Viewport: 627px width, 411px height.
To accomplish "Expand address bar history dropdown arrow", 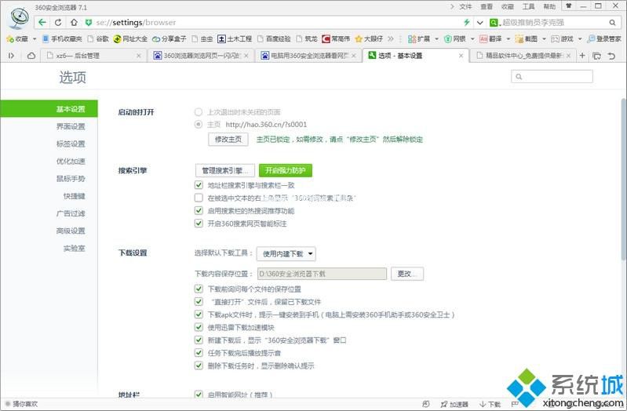I will click(479, 23).
